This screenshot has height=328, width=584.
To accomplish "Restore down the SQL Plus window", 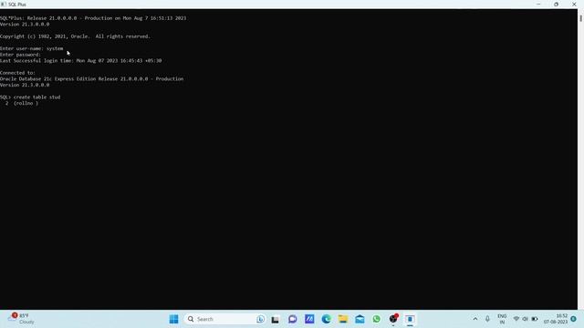I will coord(556,4).
